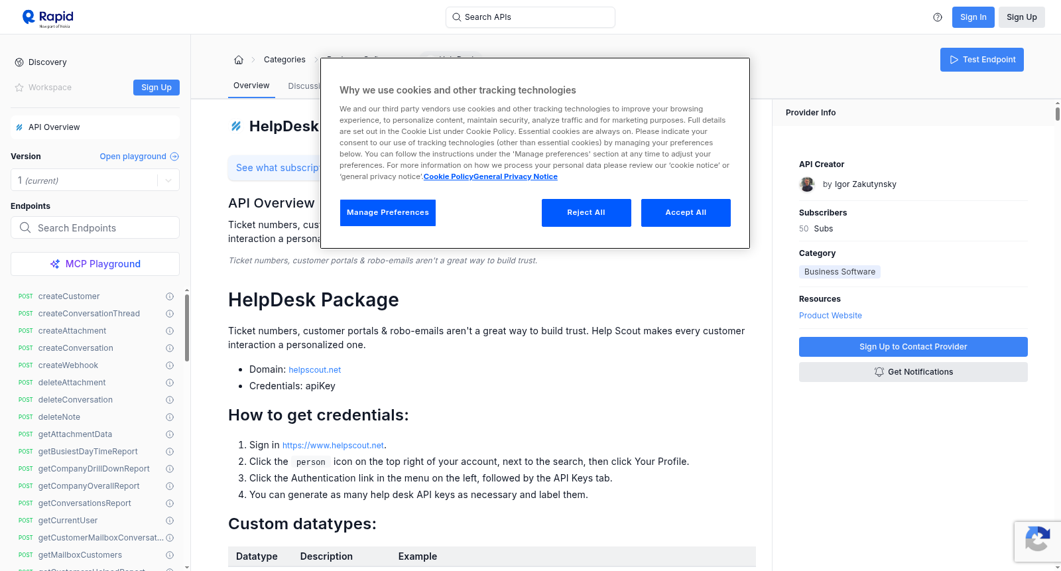Screen dimensions: 1061x571
Task: Show info for createConversation endpoint
Action: (170, 348)
